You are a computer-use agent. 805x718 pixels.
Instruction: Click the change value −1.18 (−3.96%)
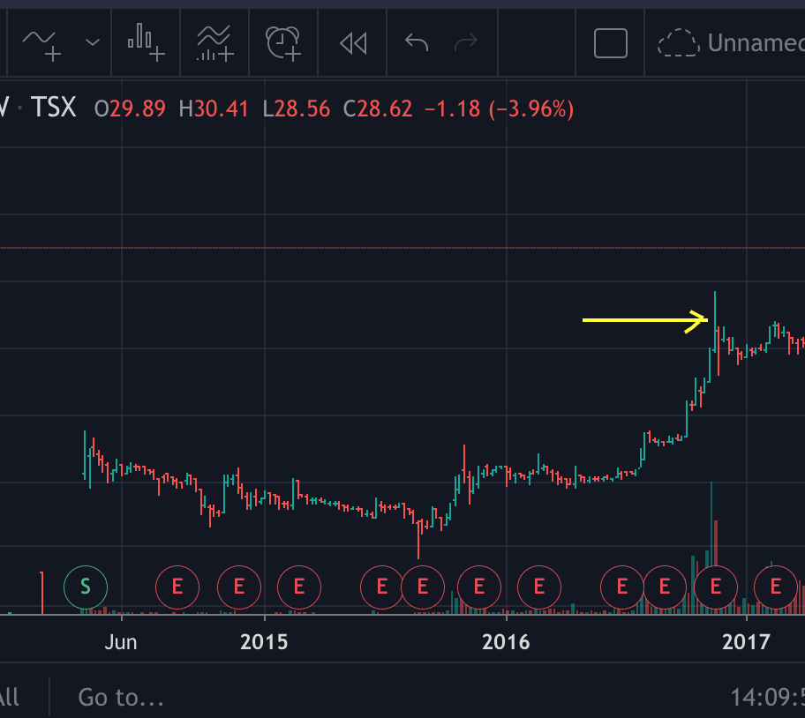tap(499, 108)
